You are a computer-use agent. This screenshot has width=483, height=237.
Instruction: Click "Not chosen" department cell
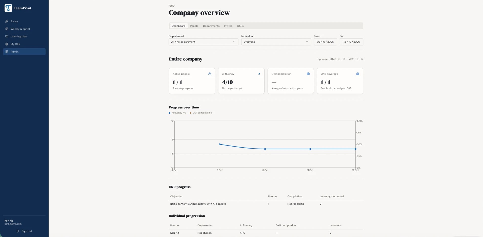click(205, 233)
